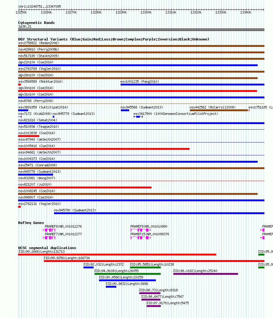Click the 13250k ruler tick label
This screenshot has height=318, width=273.
click(21, 12)
